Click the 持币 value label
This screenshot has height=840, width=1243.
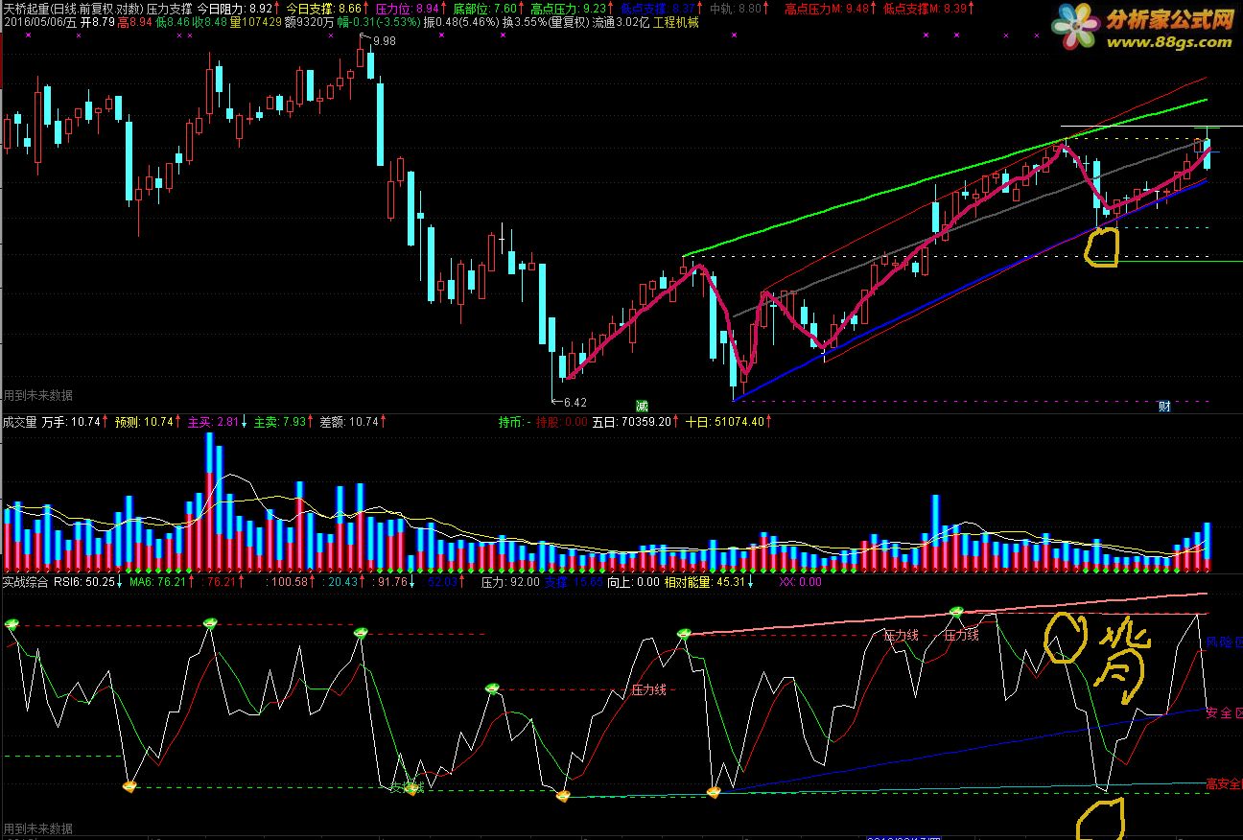click(x=514, y=421)
